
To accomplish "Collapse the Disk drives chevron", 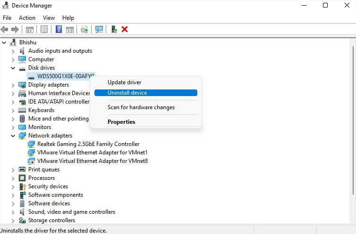I will click(x=13, y=68).
